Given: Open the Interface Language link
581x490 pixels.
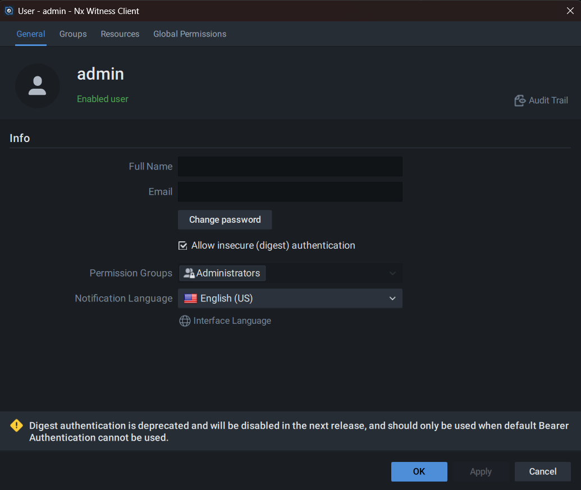Looking at the screenshot, I should click(232, 320).
